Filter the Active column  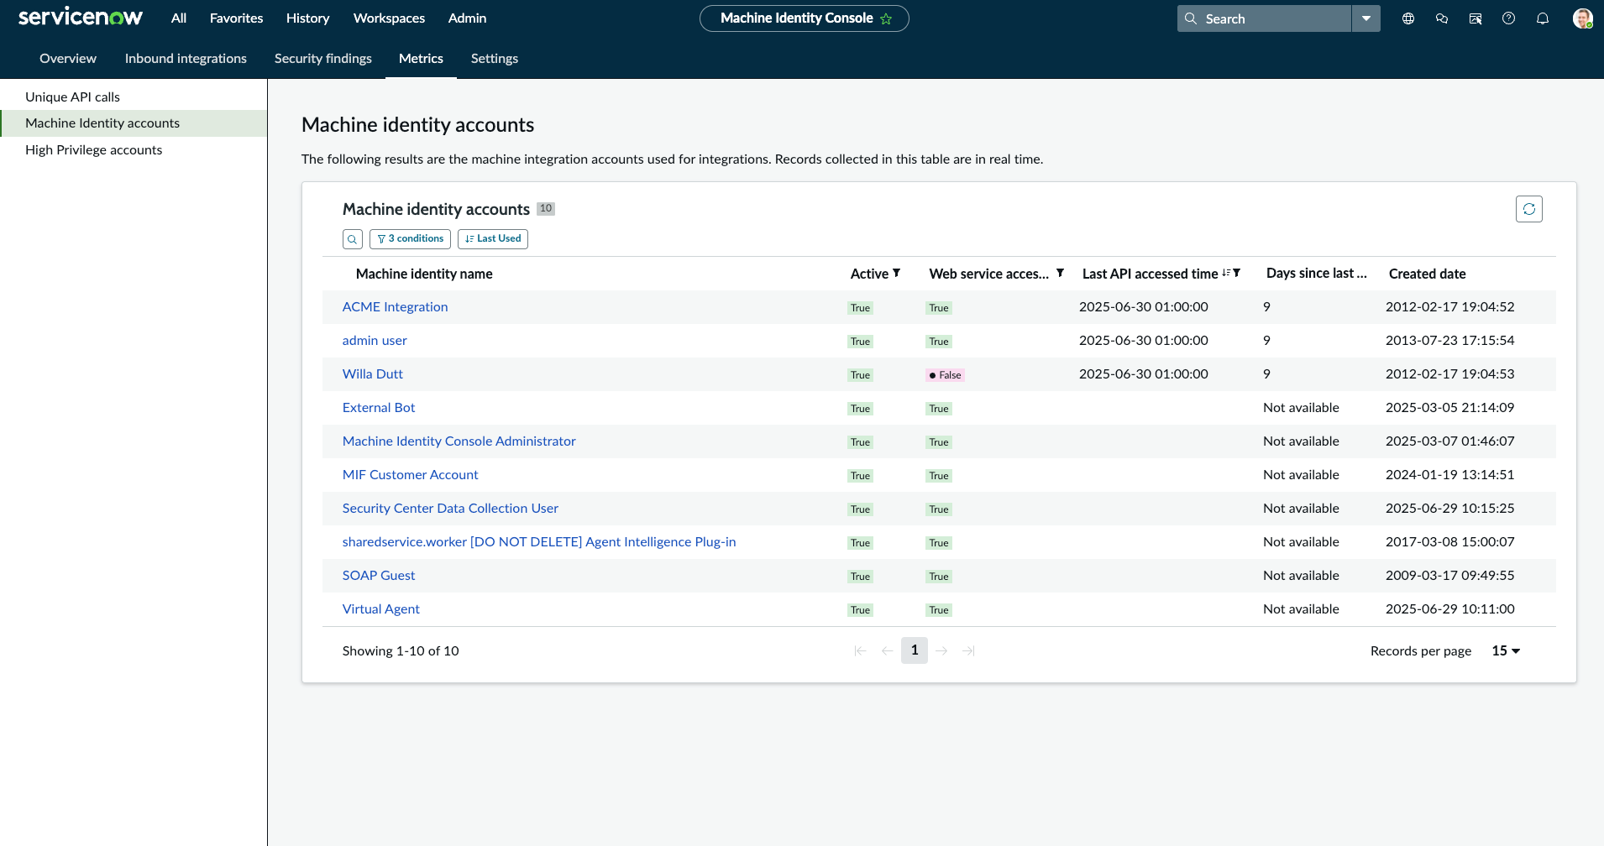[897, 273]
